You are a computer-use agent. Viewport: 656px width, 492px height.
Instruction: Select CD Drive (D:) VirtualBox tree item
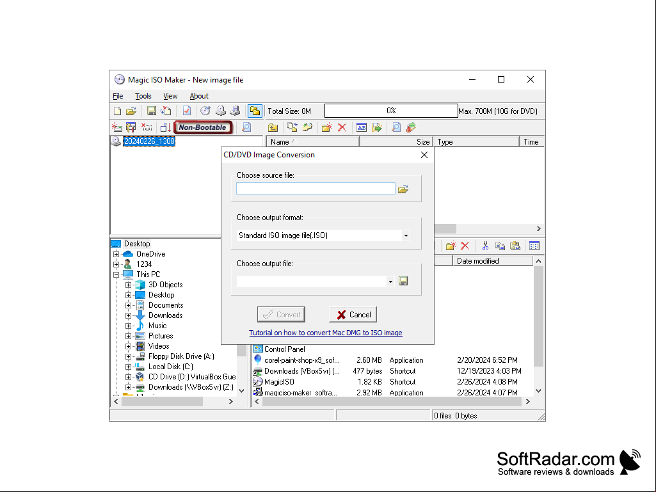click(192, 377)
